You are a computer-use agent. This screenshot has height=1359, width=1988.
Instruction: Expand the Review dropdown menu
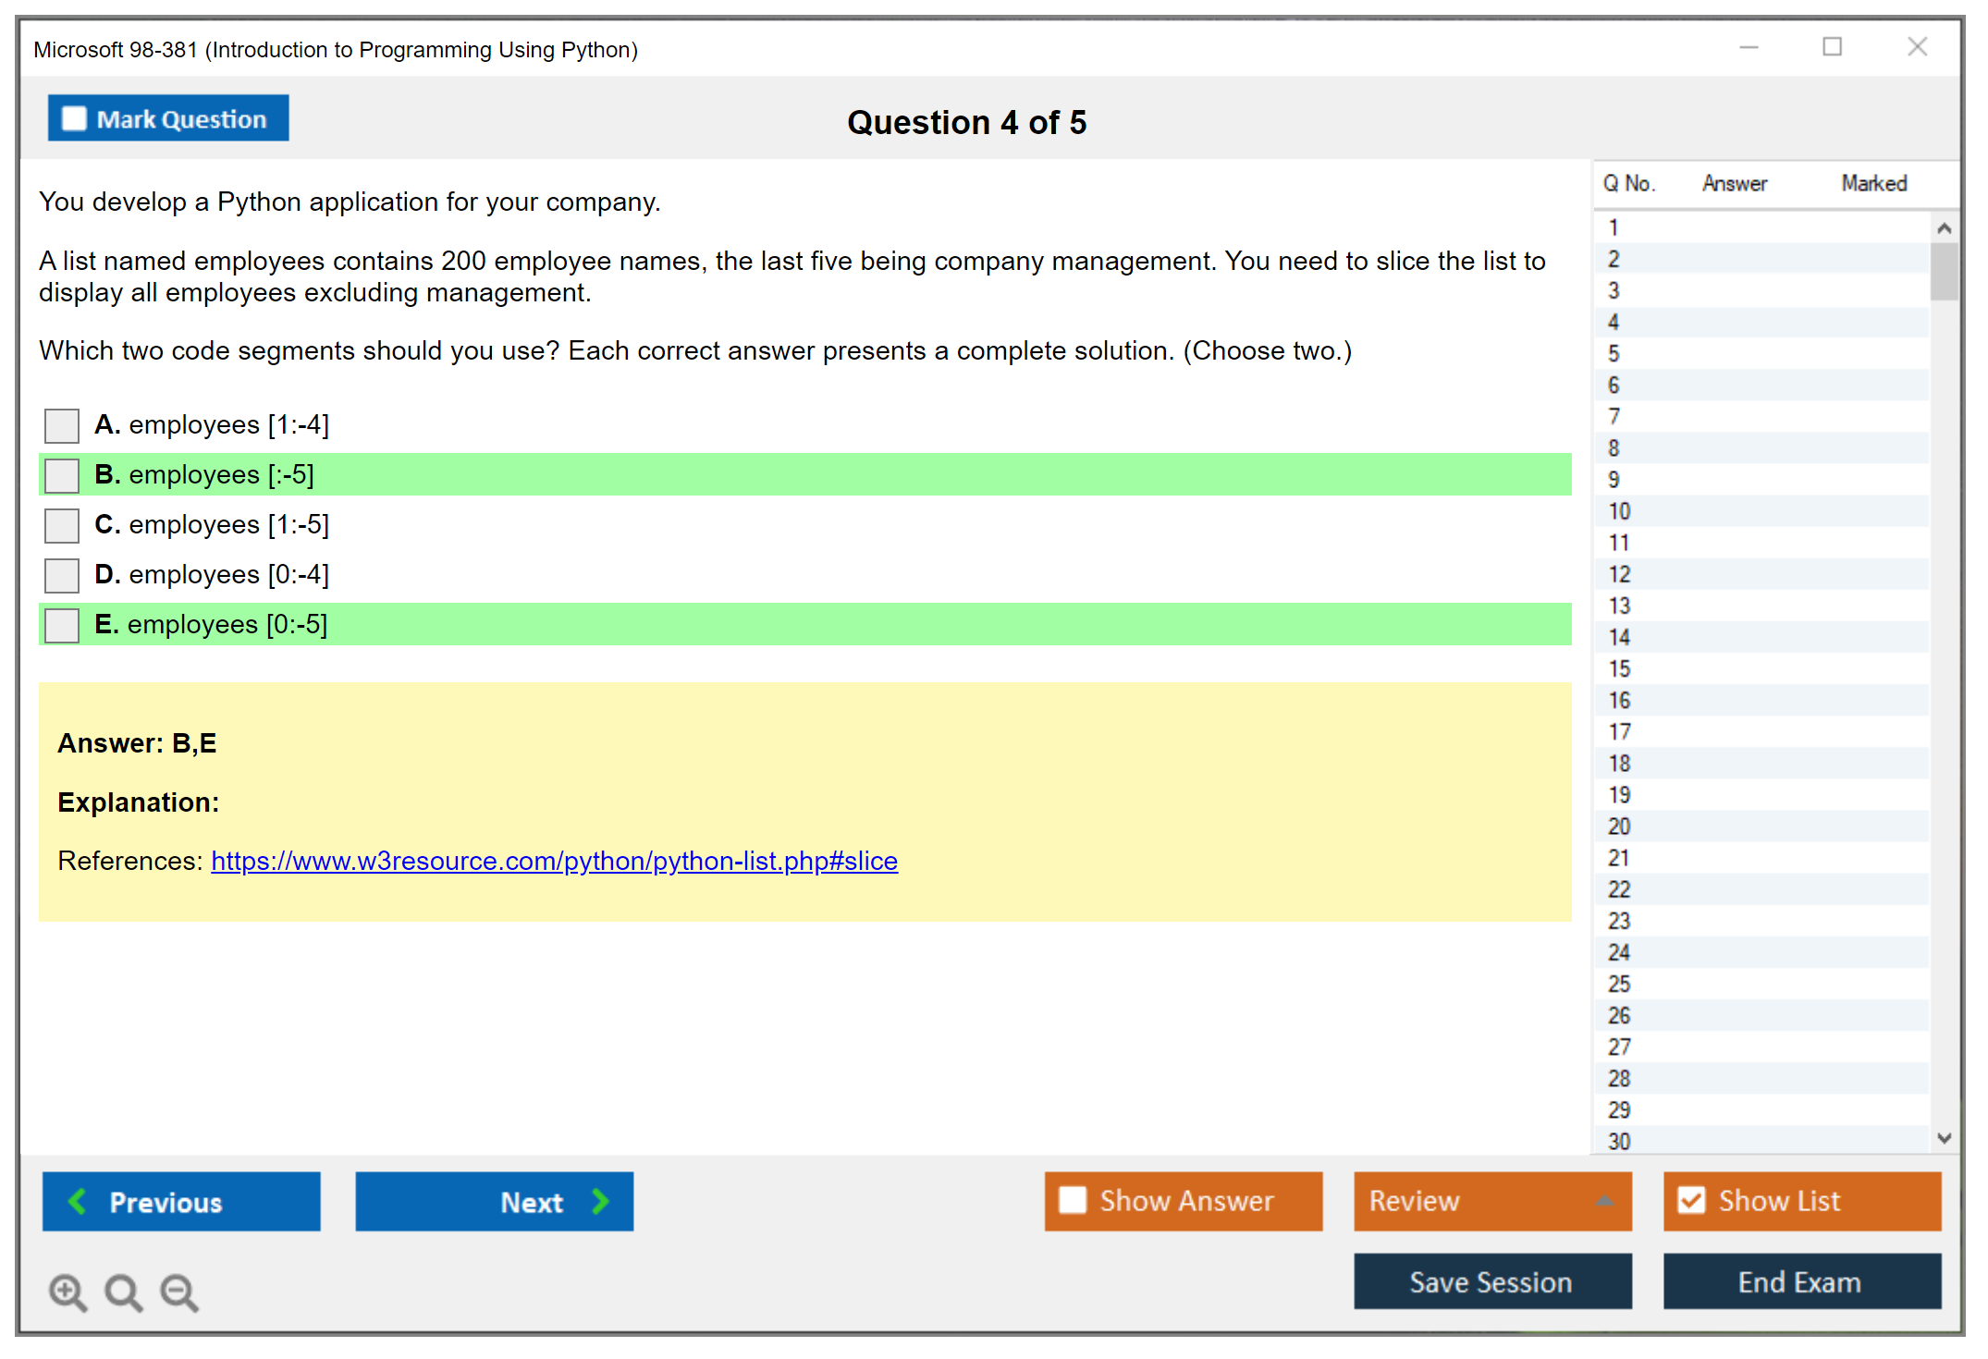(1604, 1201)
